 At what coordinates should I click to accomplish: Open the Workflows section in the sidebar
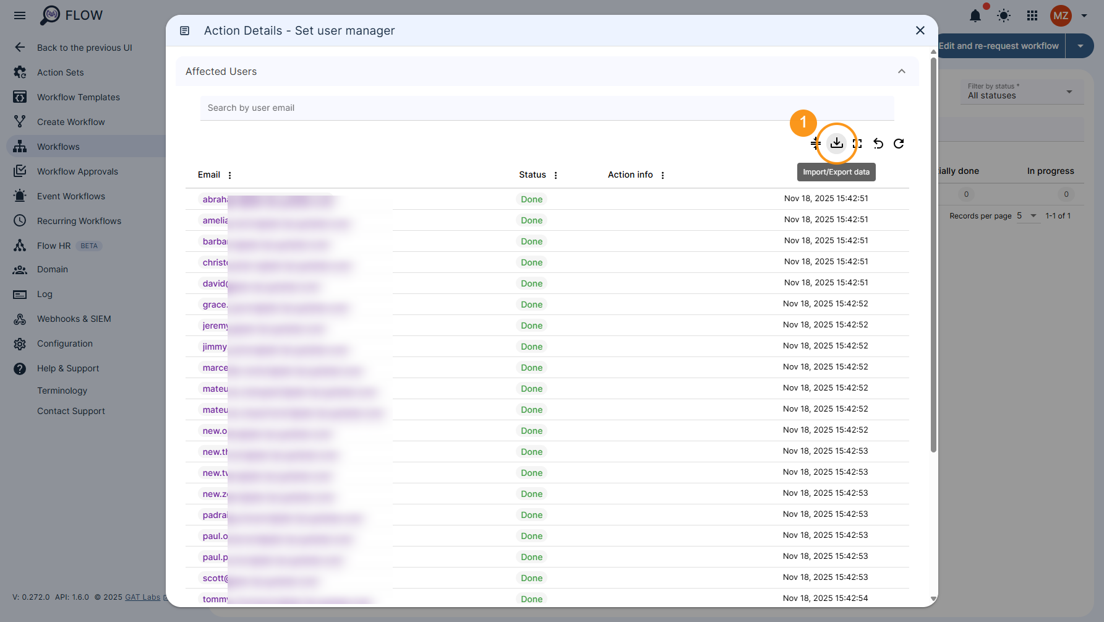[59, 146]
